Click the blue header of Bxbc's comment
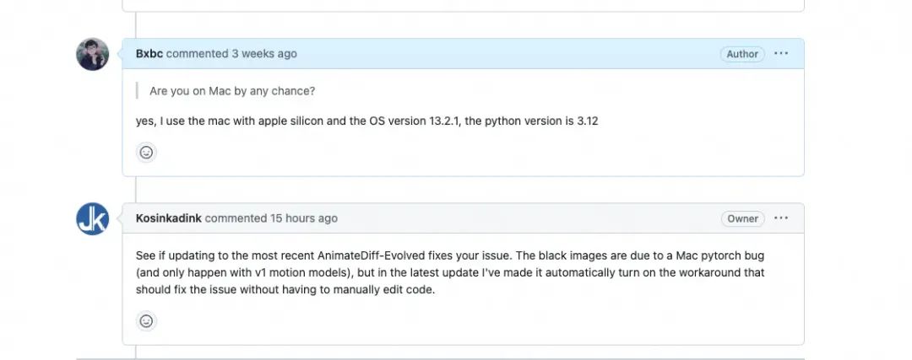 pos(507,54)
